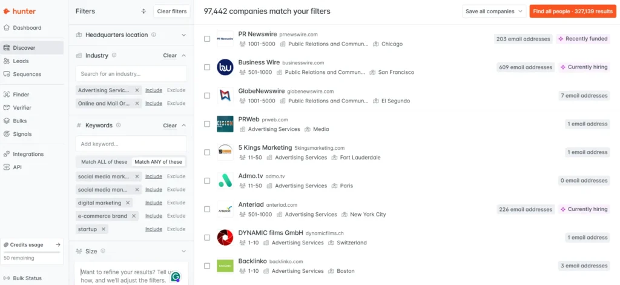Click the Find all people button

point(572,11)
